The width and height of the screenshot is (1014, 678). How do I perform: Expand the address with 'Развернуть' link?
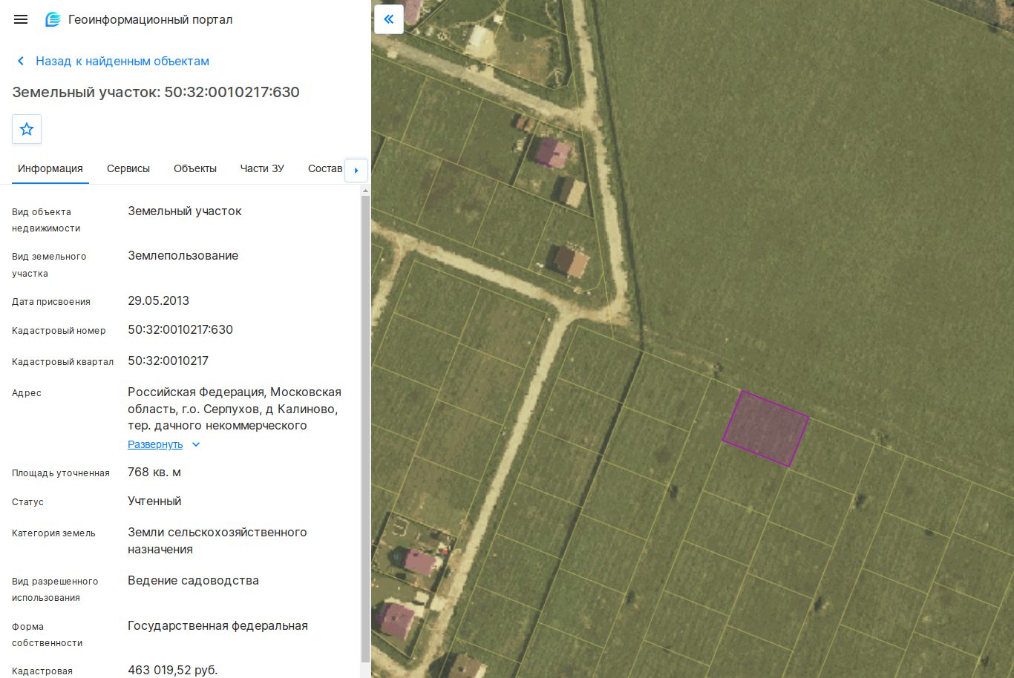pos(155,444)
